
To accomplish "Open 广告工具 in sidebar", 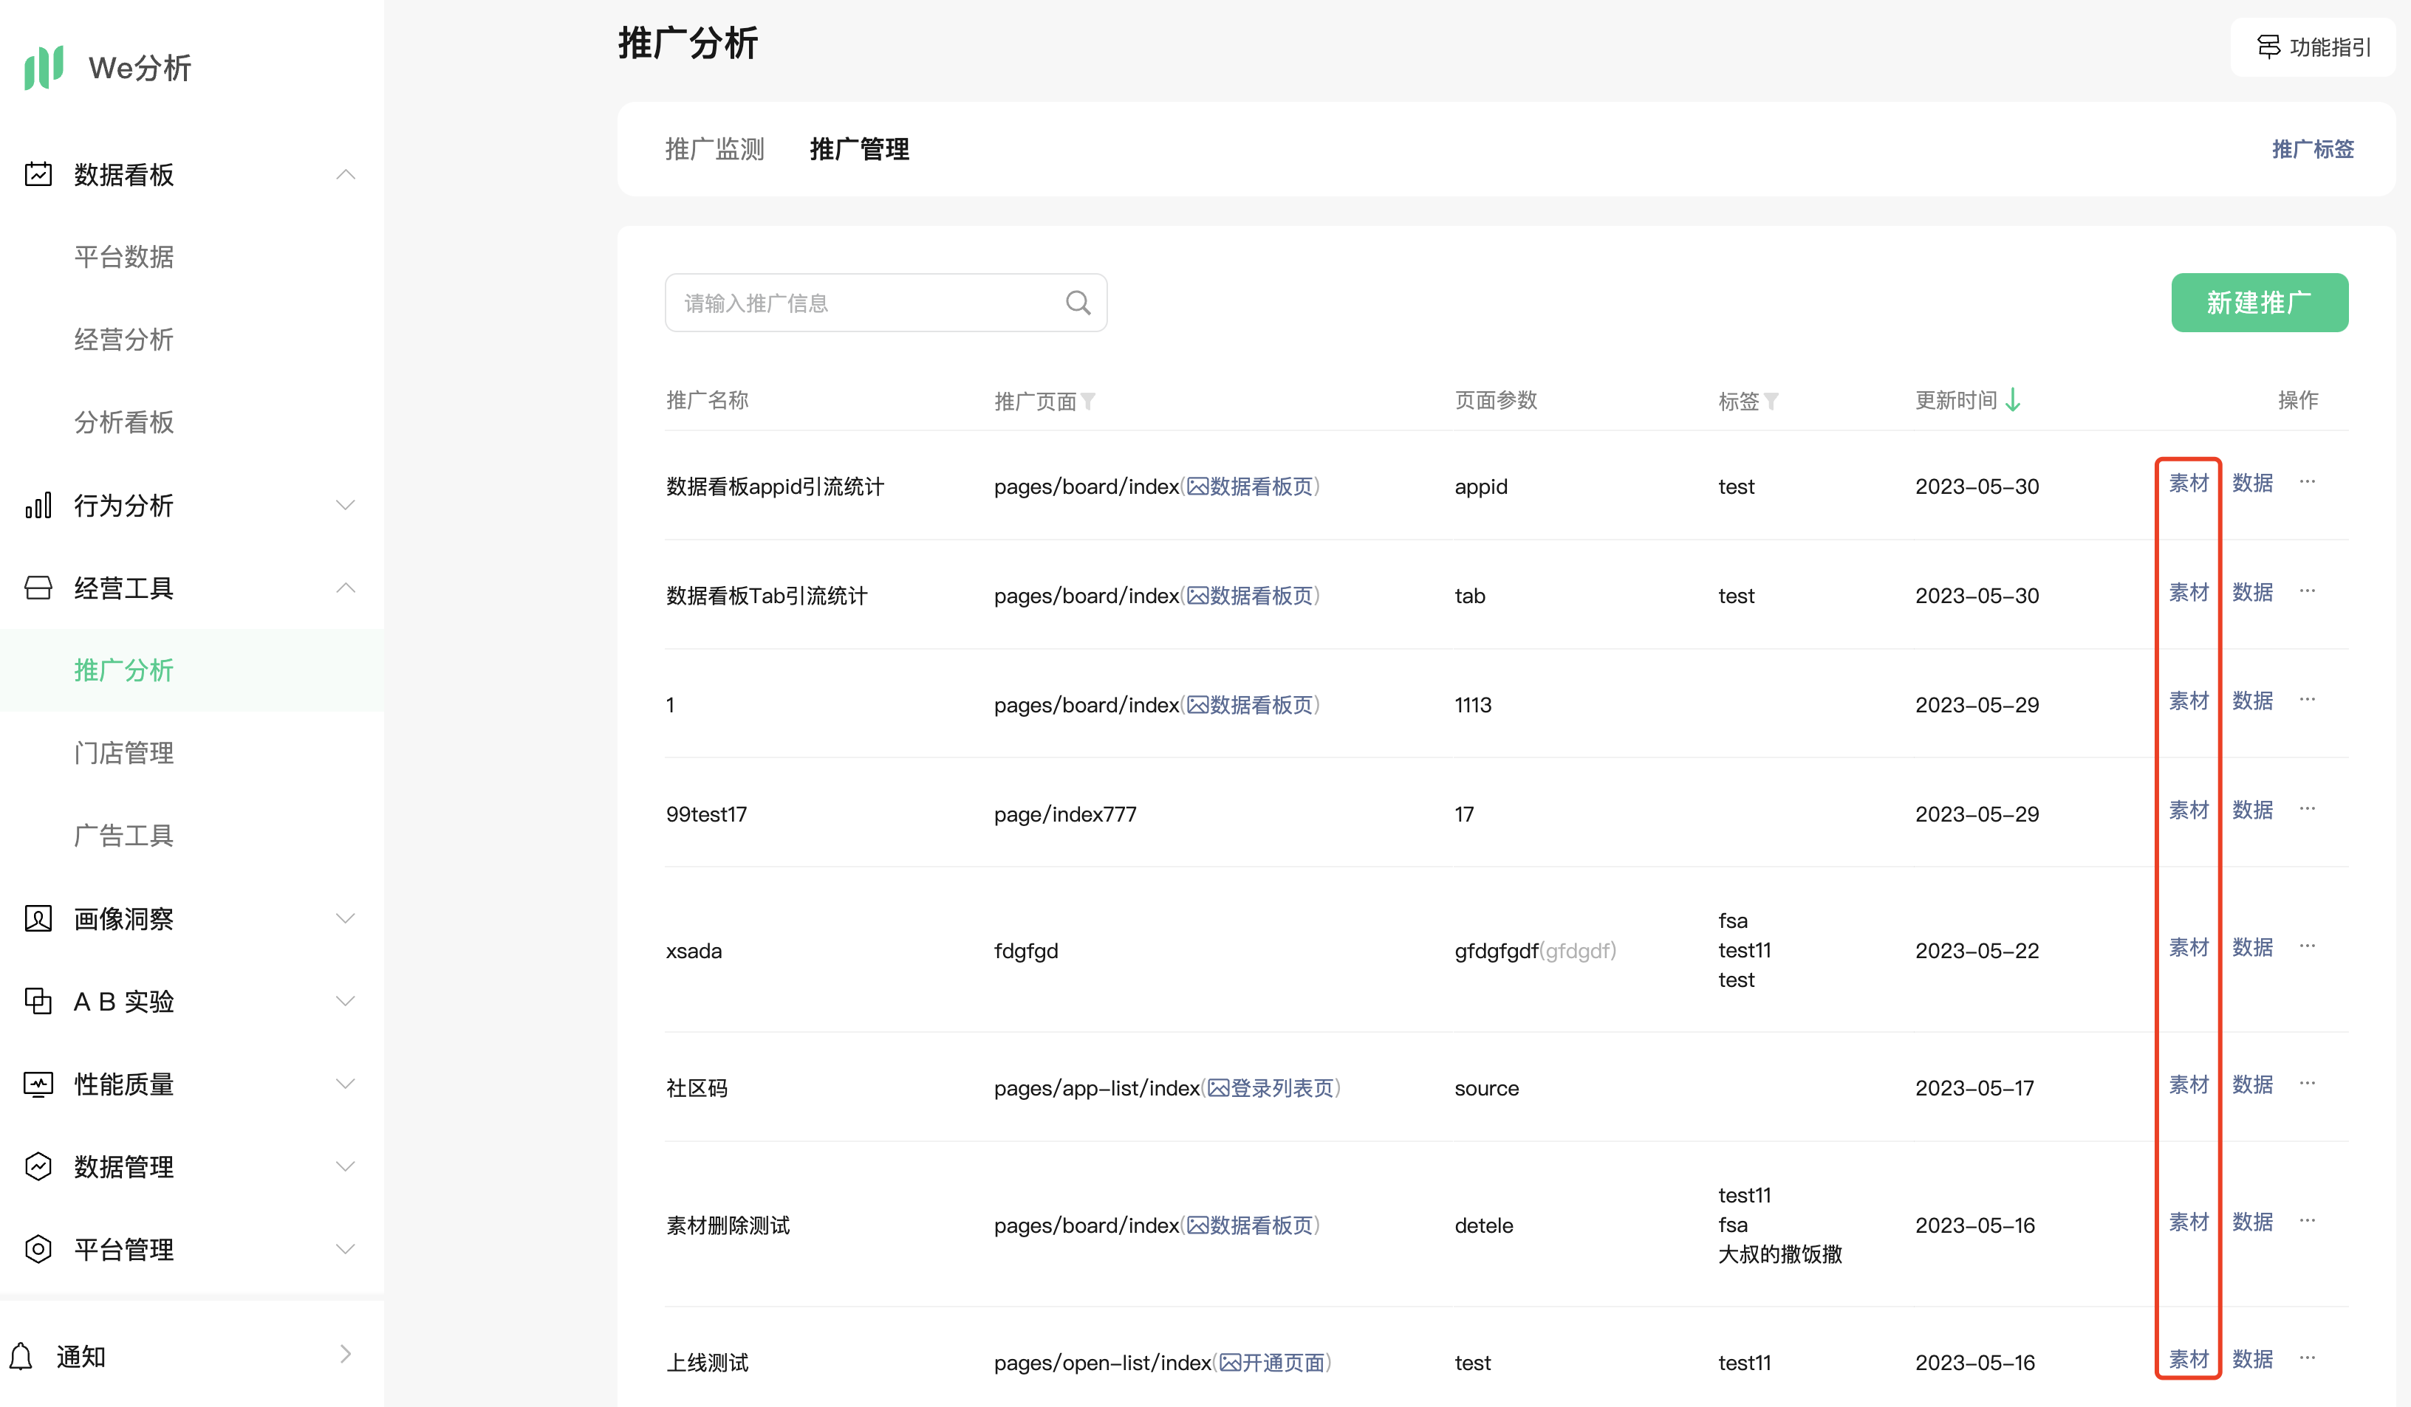I will click(x=124, y=836).
